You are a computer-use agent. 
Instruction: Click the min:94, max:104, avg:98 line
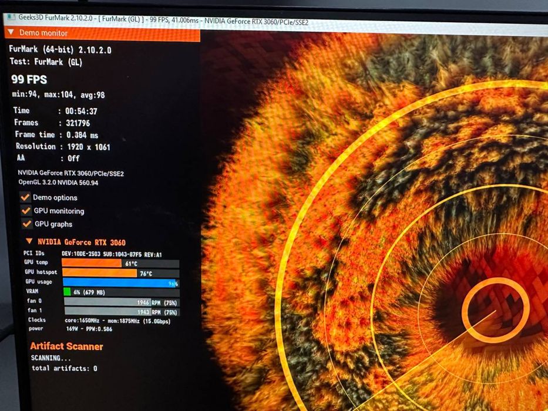(x=58, y=95)
